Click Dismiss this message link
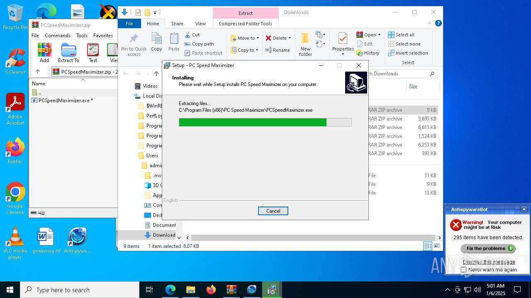Image resolution: width=531 pixels, height=298 pixels. 489,262
